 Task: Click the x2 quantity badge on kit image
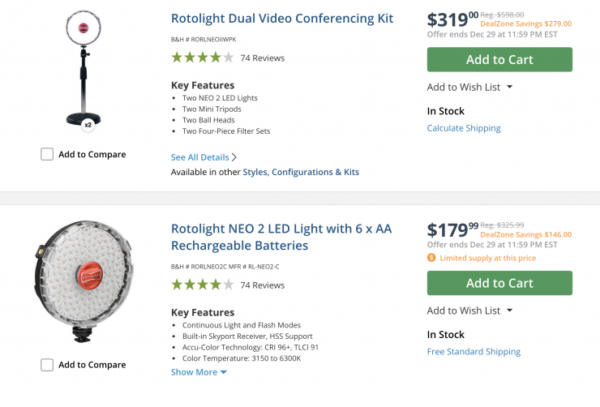point(88,125)
